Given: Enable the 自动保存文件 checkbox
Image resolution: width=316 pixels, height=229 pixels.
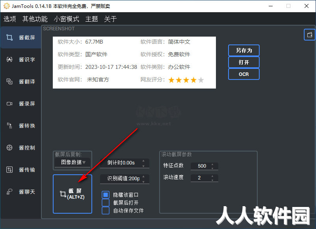Looking at the screenshot, I should (106, 211).
